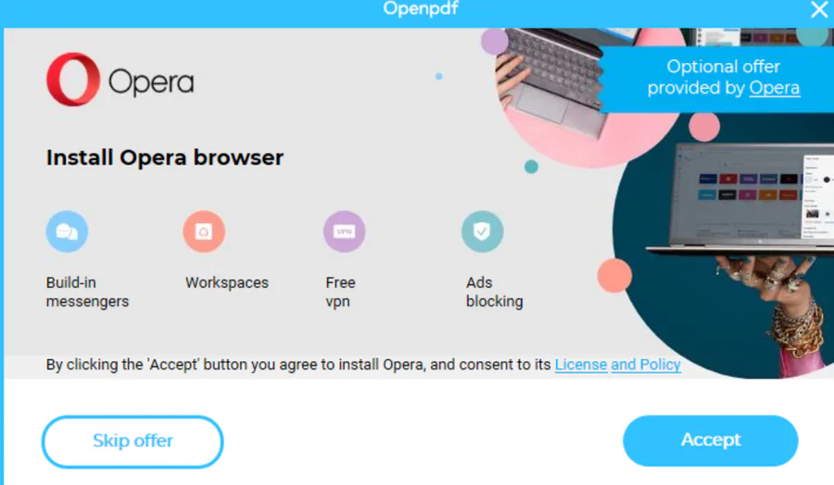
Task: Click the 'Ads blocking' label
Action: (495, 292)
